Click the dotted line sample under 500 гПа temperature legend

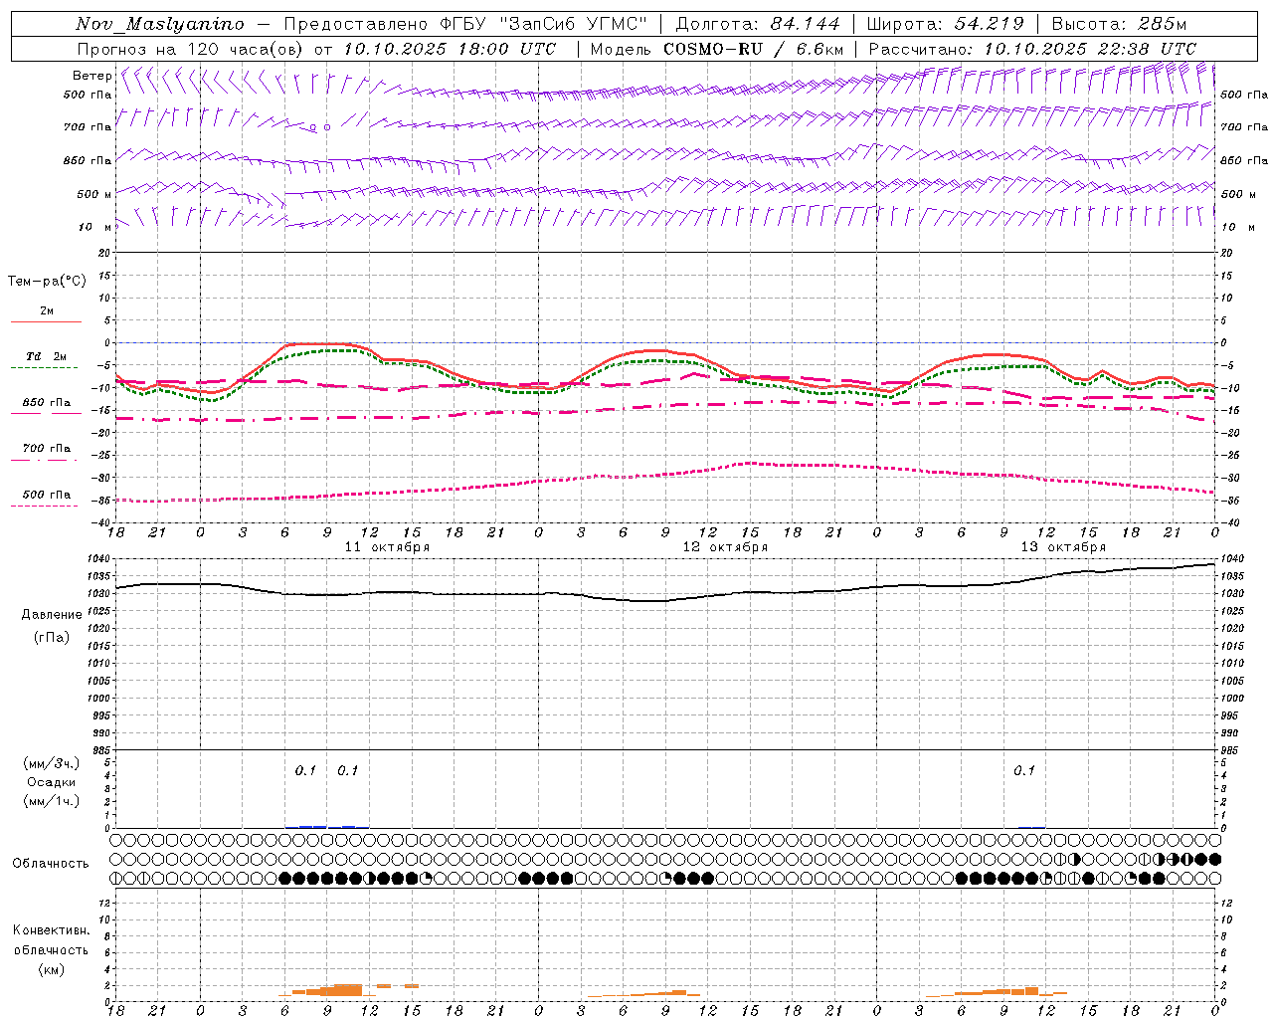tap(44, 506)
